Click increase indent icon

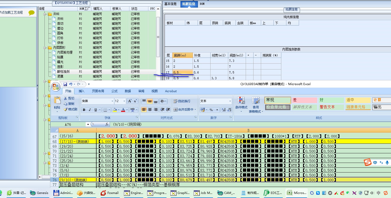pos(168,110)
